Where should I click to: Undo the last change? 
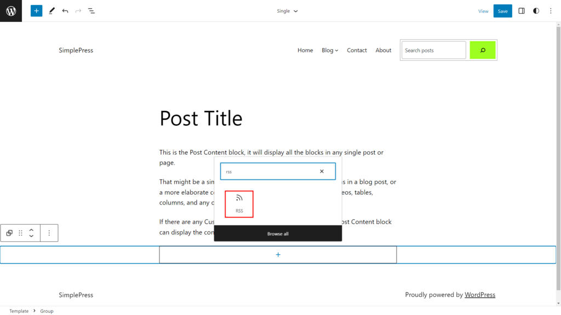(65, 10)
